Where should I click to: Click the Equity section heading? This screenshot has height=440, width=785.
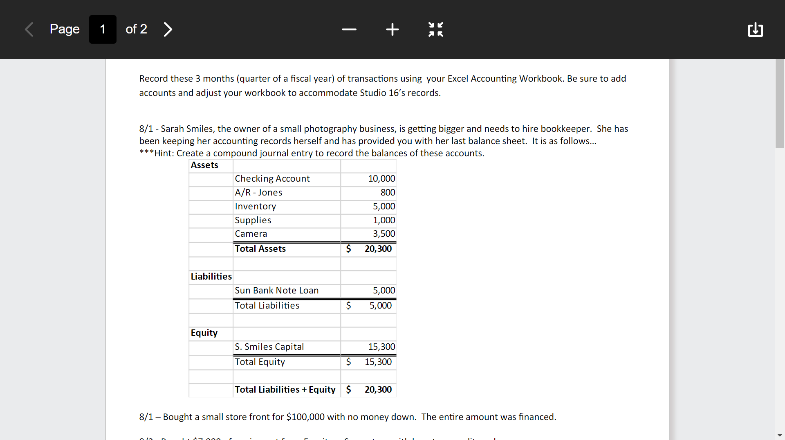coord(204,333)
